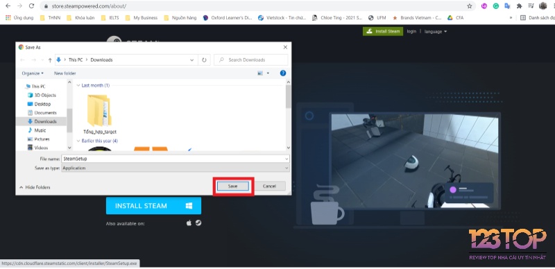Expand the address bar path history dropdown
This screenshot has width=555, height=269.
[x=192, y=60]
